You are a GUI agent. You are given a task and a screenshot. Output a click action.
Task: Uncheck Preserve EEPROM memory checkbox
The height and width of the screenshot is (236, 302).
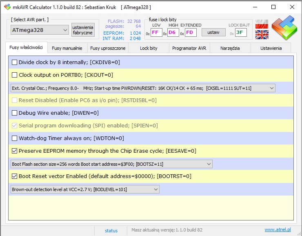15,151
